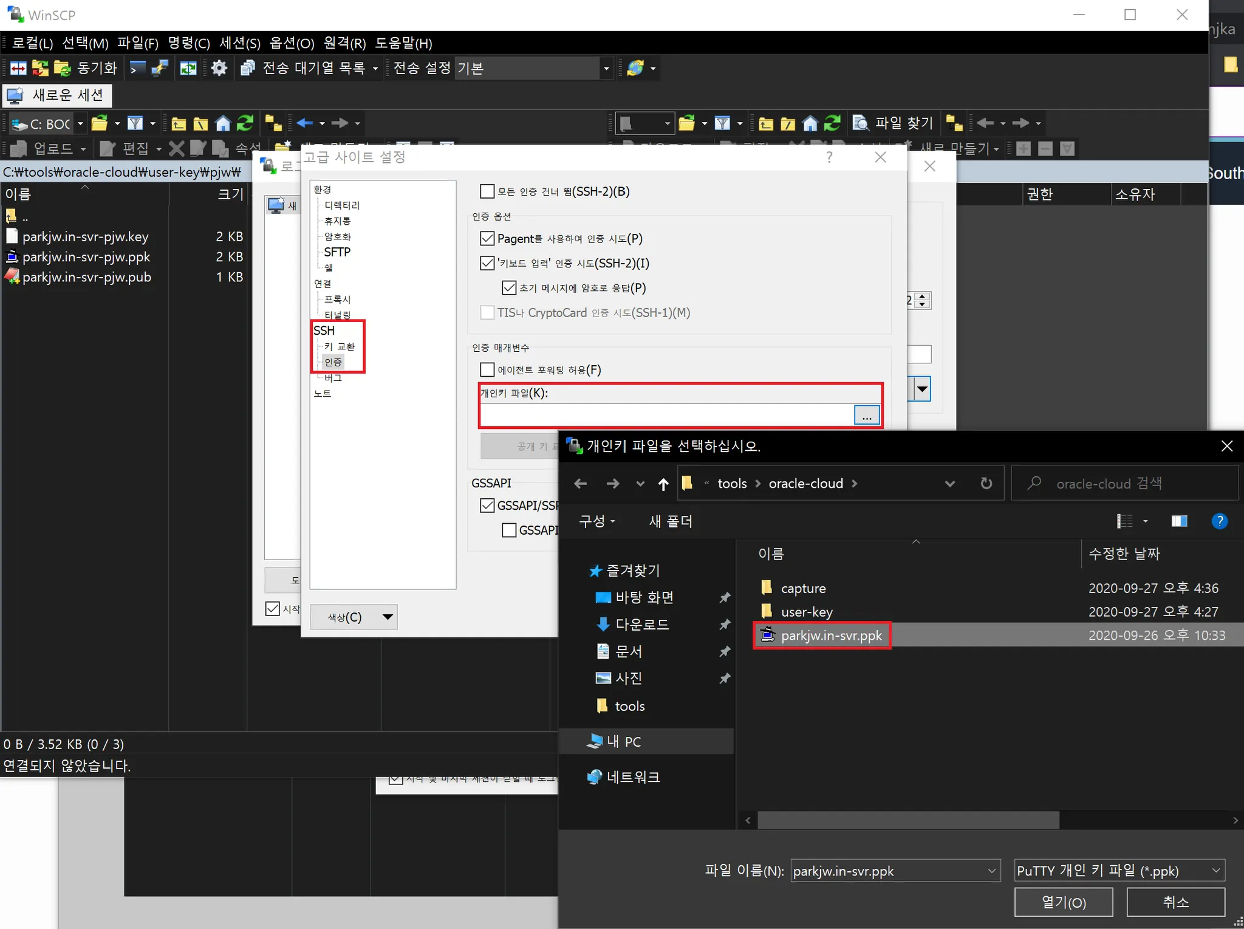
Task: Click the settings gear icon in toolbar
Action: 219,68
